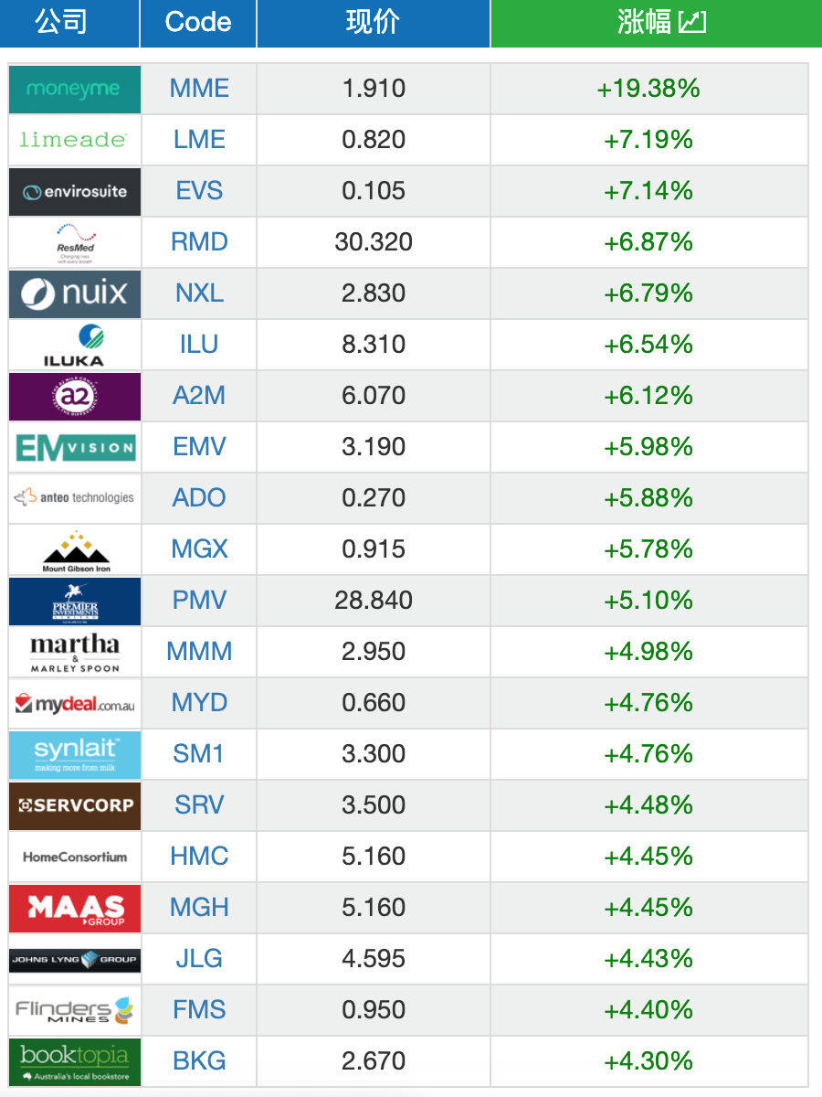Select the 现价 column header
This screenshot has height=1097, width=822.
(x=373, y=23)
